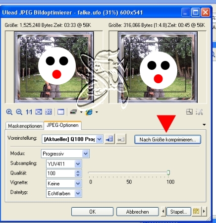Click right arrow after the batch icon
The image size is (216, 223).
click(204, 212)
